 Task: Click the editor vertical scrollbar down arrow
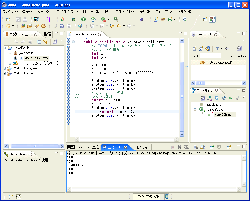[182, 134]
